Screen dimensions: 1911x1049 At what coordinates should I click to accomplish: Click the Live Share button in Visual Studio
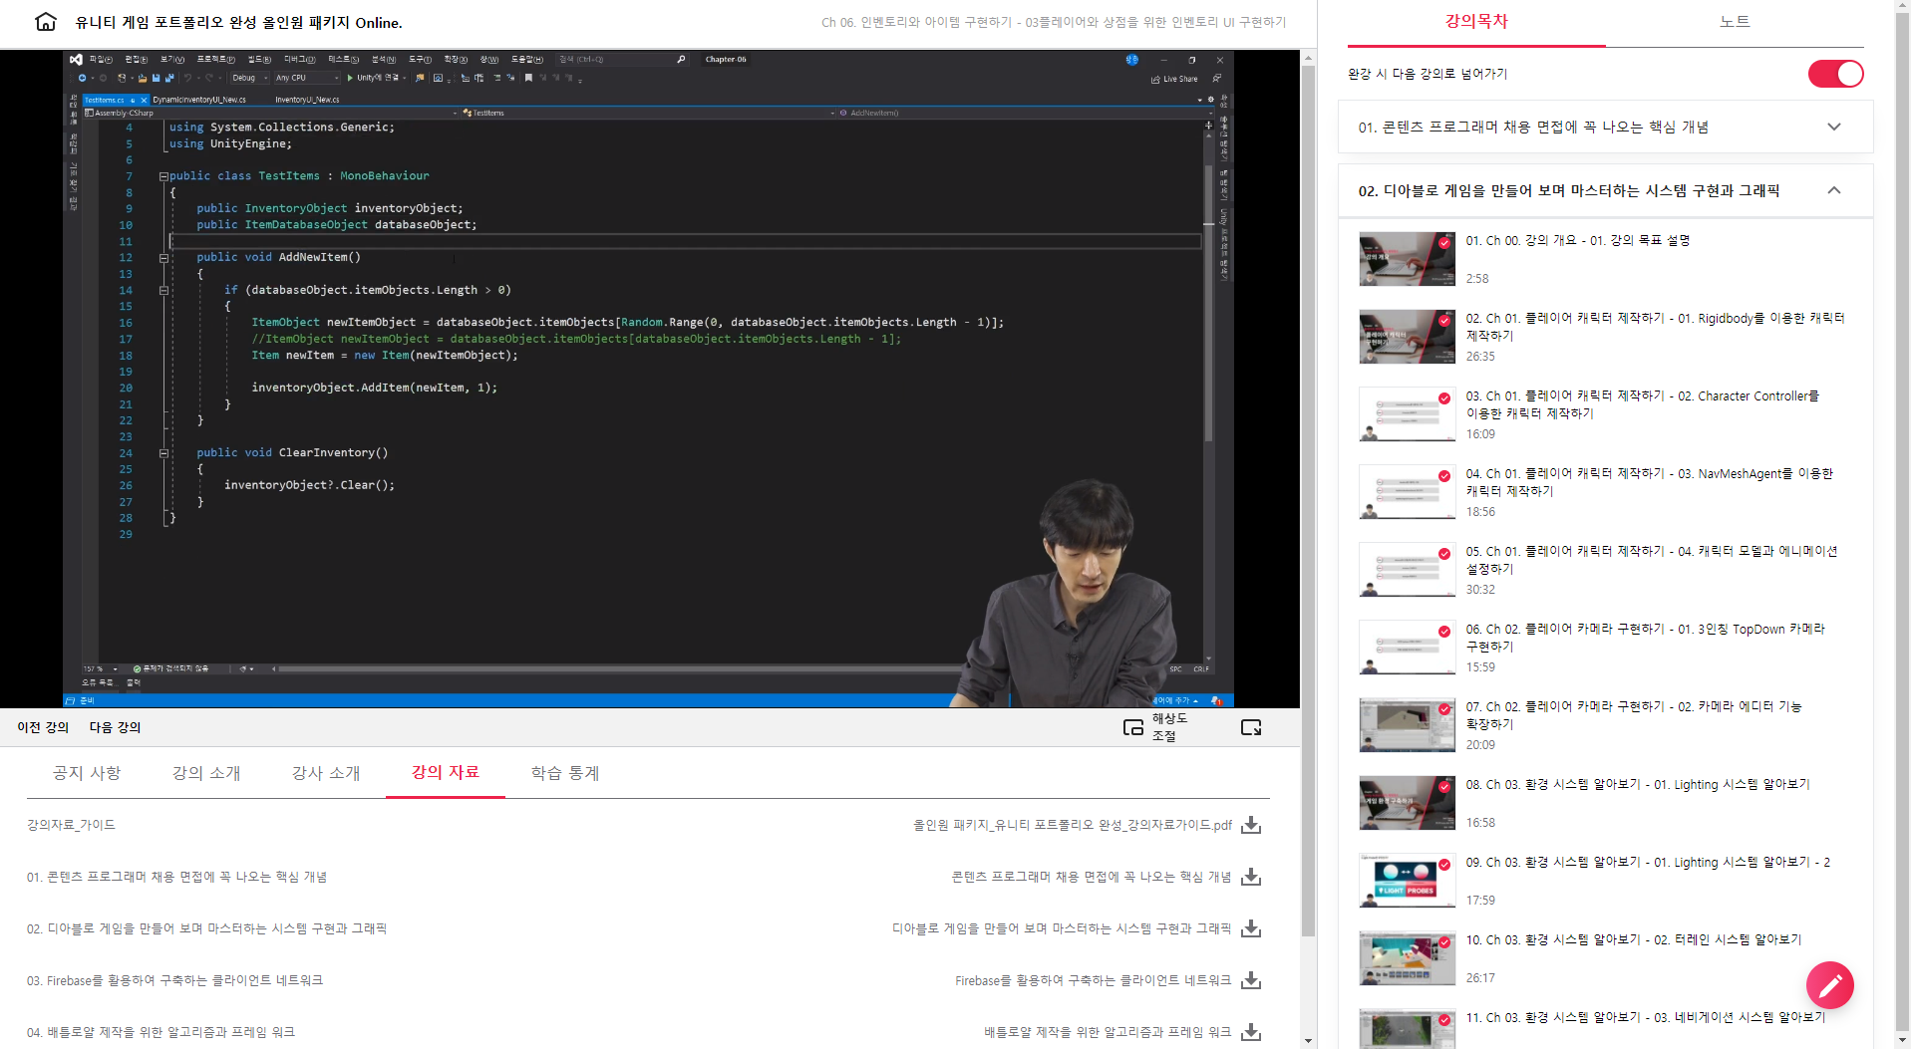click(x=1174, y=79)
